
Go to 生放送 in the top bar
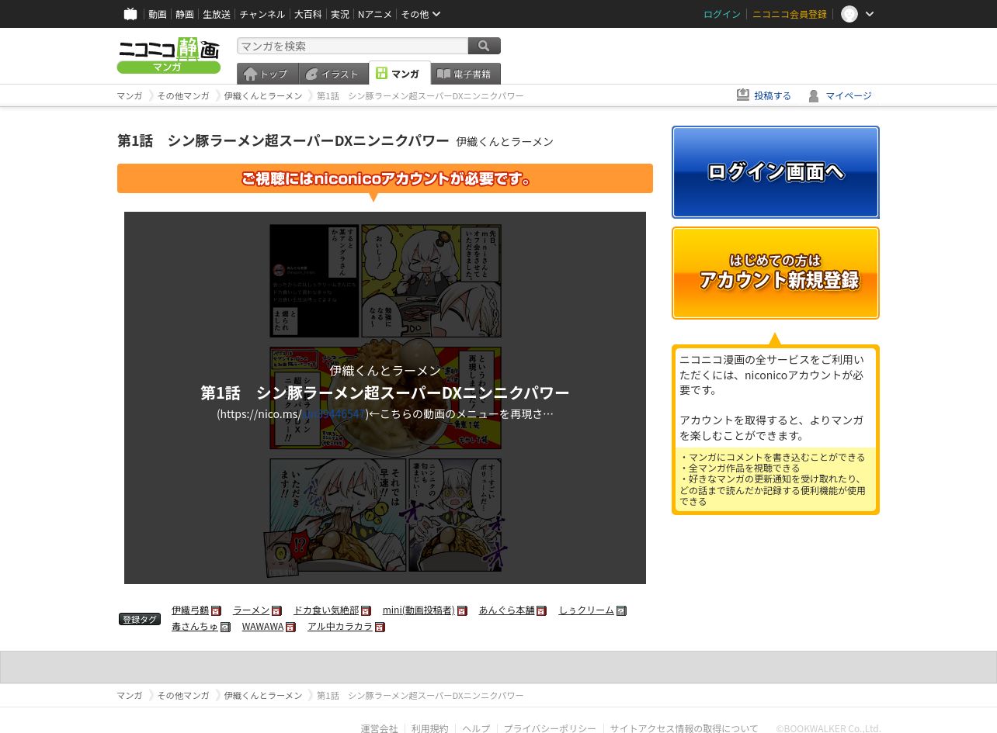(217, 14)
